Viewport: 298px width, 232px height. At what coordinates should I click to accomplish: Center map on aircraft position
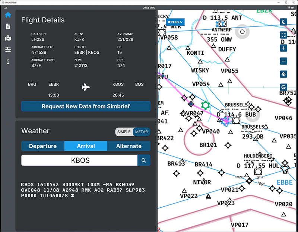click(283, 74)
